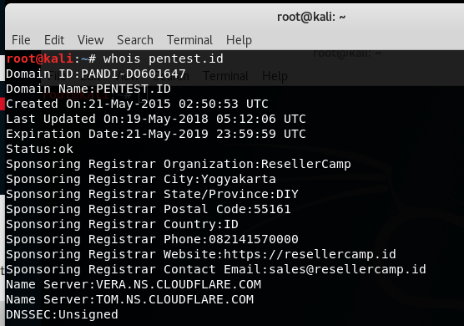Open the Search menu

click(135, 40)
